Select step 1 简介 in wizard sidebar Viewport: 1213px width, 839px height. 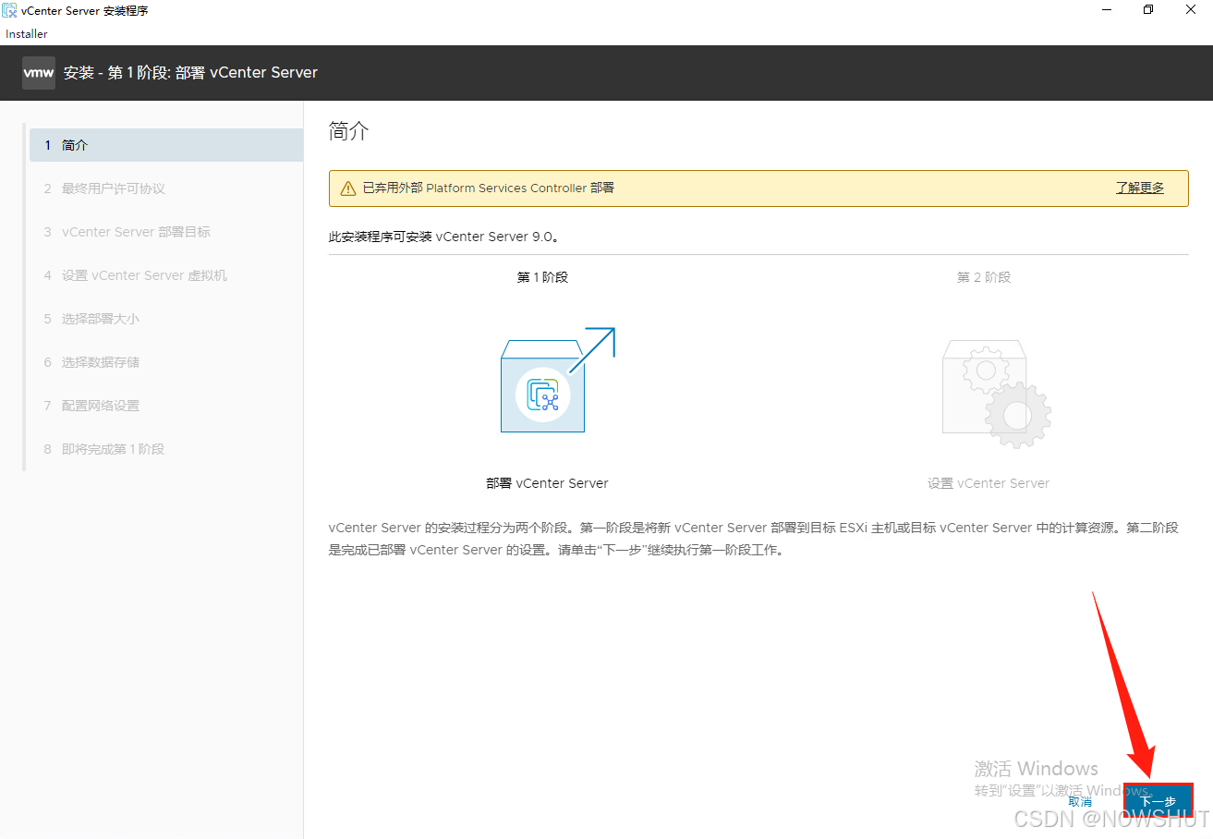coord(166,145)
